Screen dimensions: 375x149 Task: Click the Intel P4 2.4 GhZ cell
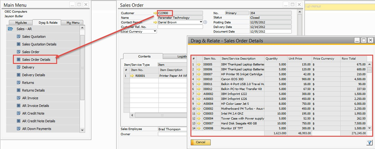[x=242, y=113]
